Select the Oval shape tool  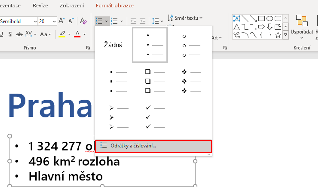(x=269, y=19)
